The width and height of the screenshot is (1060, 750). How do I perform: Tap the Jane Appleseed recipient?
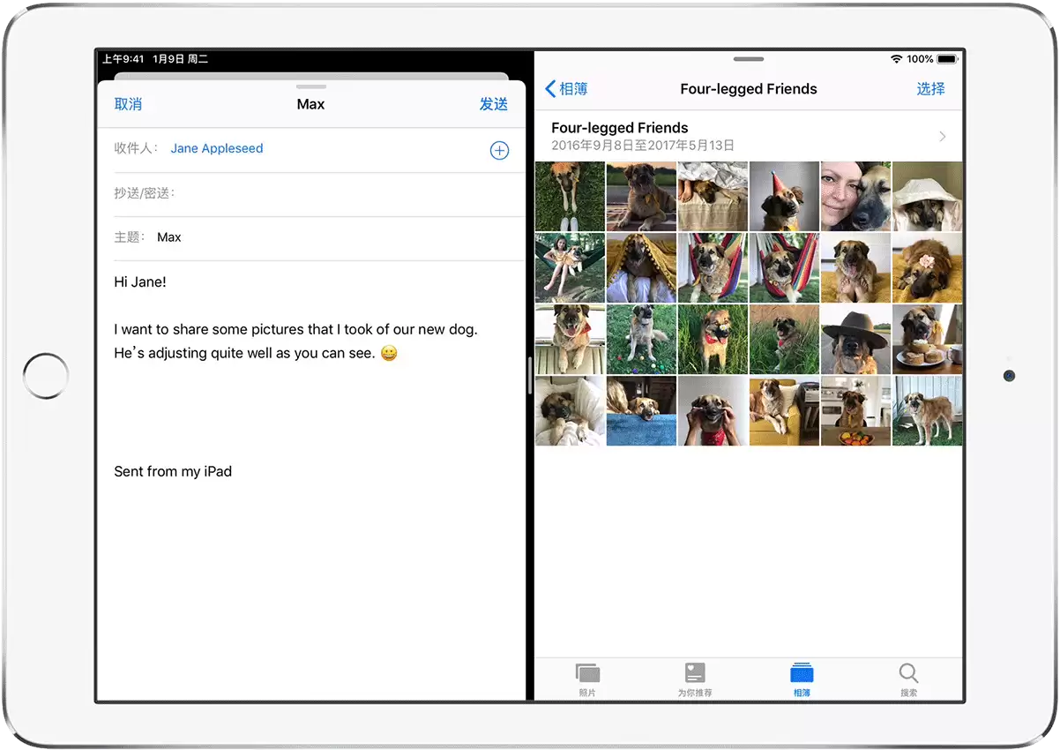point(217,148)
